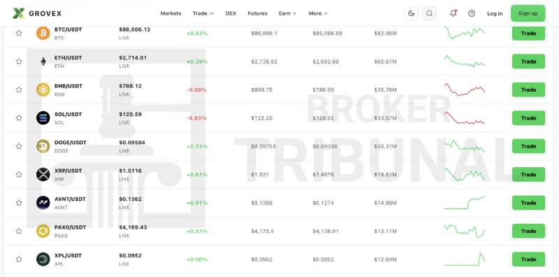Expand the Earn dropdown menu
Screen dimensions: 559x277
pyautogui.click(x=287, y=13)
